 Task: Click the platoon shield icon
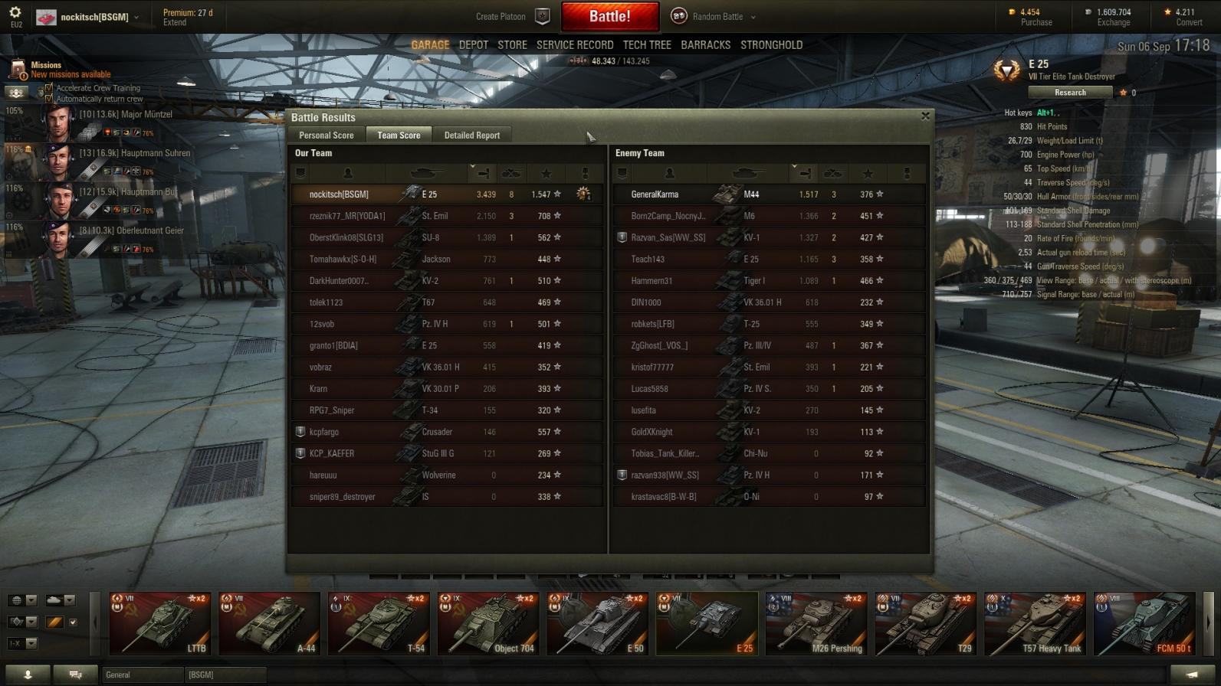click(x=542, y=16)
